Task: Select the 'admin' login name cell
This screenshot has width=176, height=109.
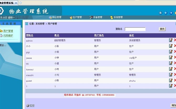Action: 29,41
